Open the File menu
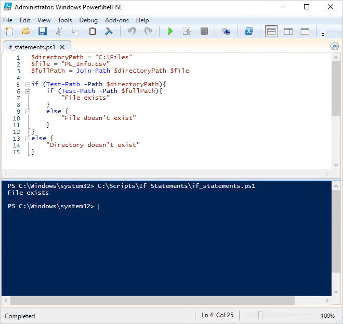 [8, 20]
